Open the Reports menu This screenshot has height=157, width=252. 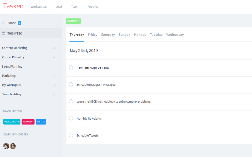coord(93,7)
